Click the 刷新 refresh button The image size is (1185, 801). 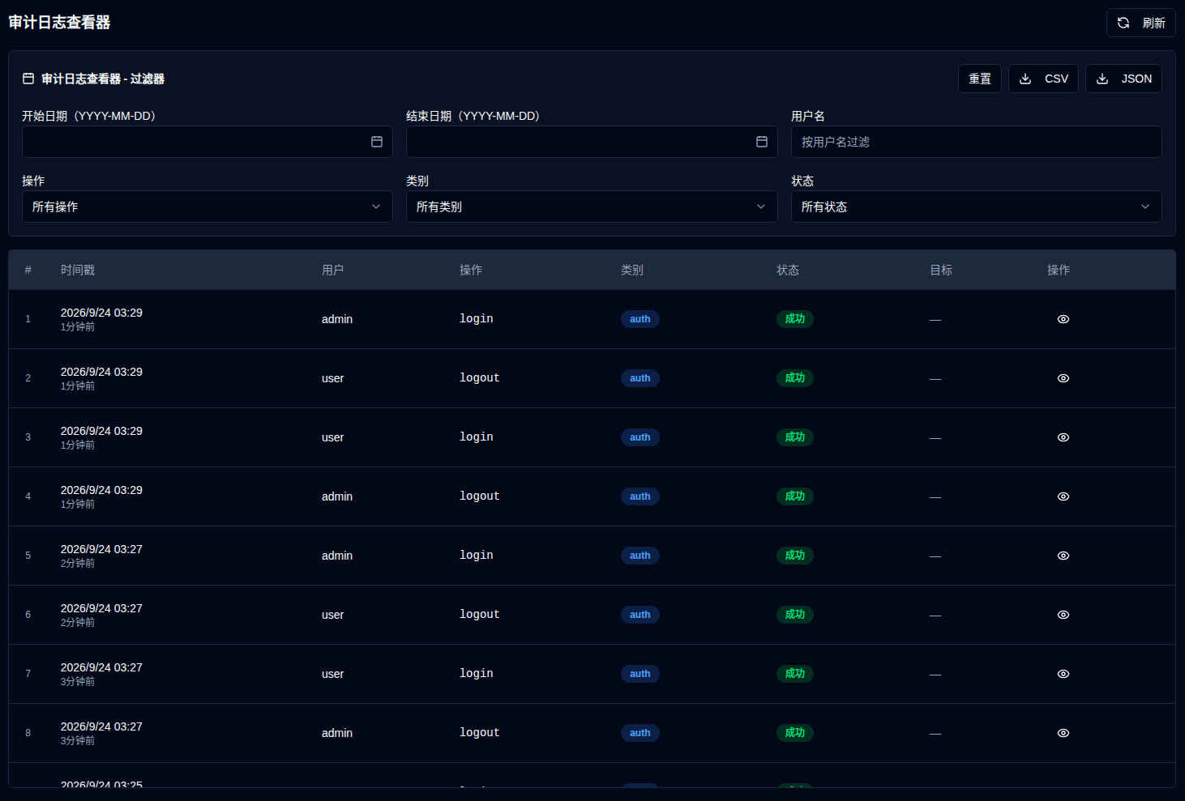(1140, 23)
